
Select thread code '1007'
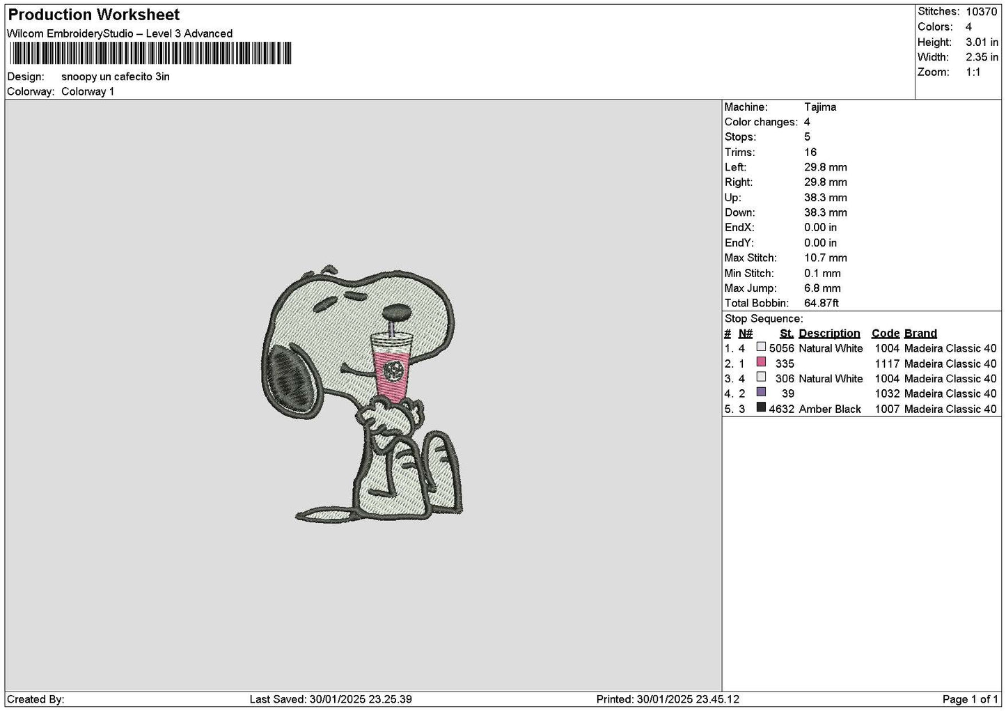pyautogui.click(x=888, y=409)
